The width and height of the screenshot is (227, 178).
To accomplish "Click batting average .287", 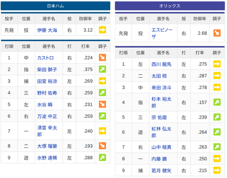I will pos(202,76).
